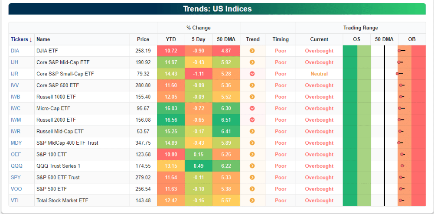Select the trend icon for QQQ Trust Series 1
Image resolution: width=434 pixels, height=214 pixels.
[x=252, y=166]
